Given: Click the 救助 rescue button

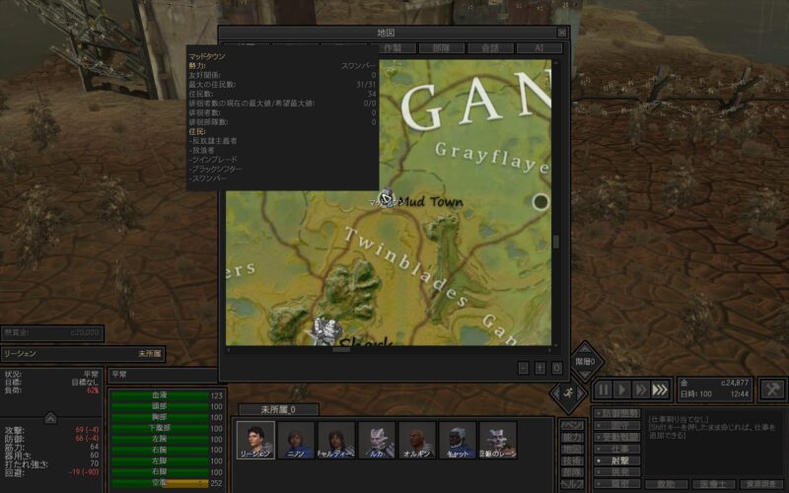Looking at the screenshot, I should (x=666, y=484).
